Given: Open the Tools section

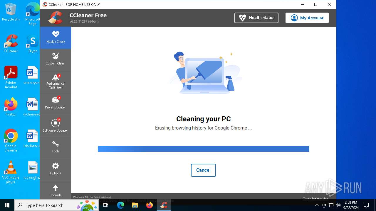Looking at the screenshot, I should (56, 147).
